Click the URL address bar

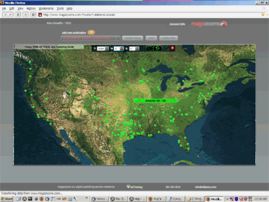pyautogui.click(x=146, y=15)
